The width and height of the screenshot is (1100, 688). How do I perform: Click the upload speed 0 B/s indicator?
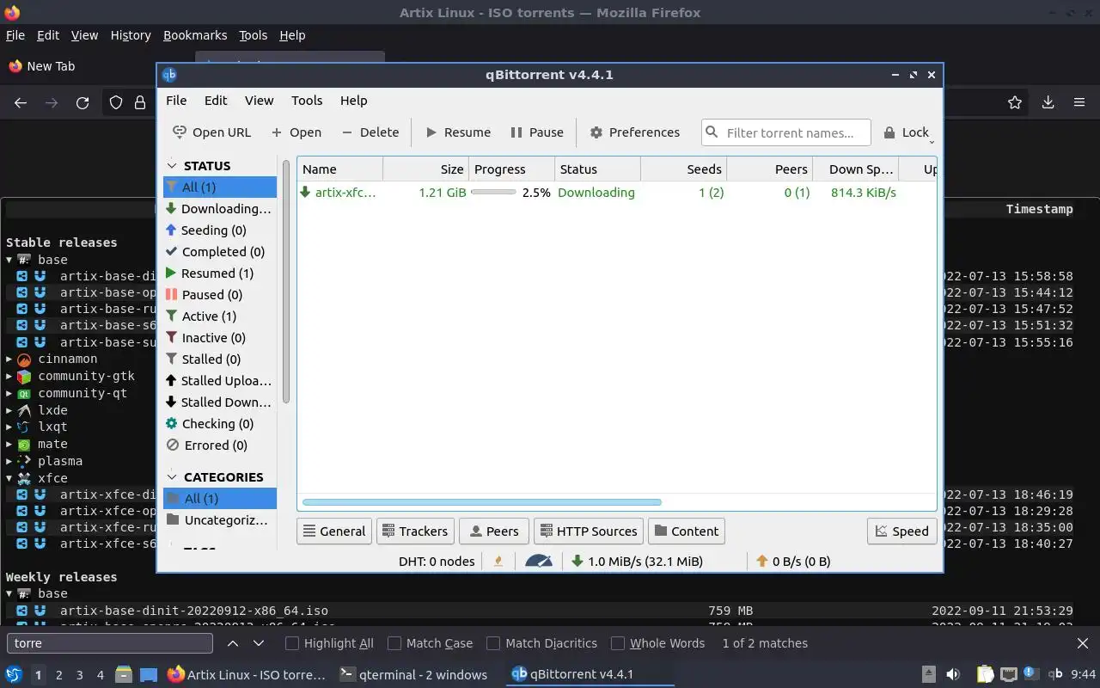coord(792,562)
